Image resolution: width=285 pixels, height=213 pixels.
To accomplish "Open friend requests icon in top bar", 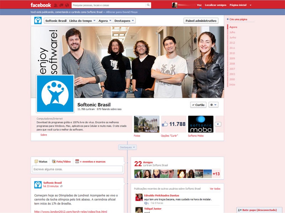I will (55, 5).
